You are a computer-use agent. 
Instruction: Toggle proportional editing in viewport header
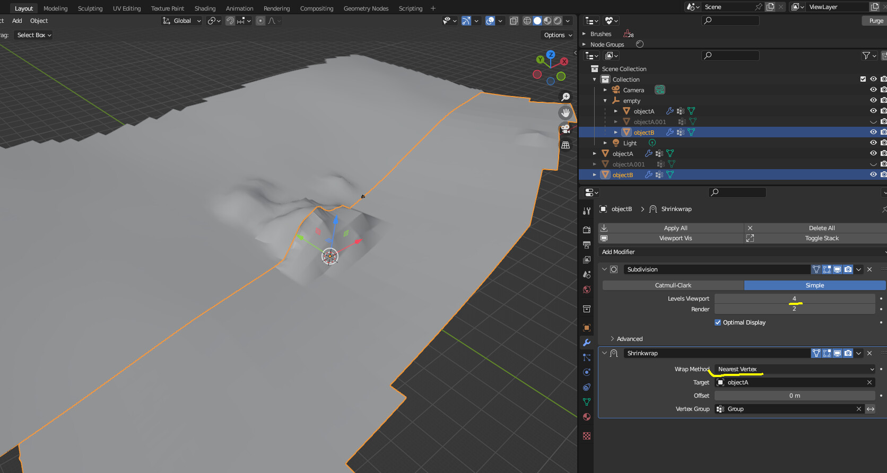click(x=260, y=21)
